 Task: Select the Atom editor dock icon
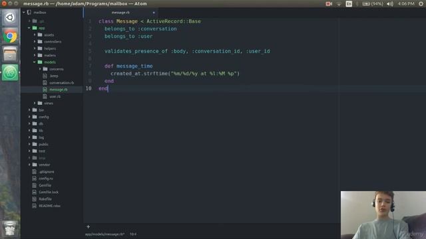(x=10, y=72)
